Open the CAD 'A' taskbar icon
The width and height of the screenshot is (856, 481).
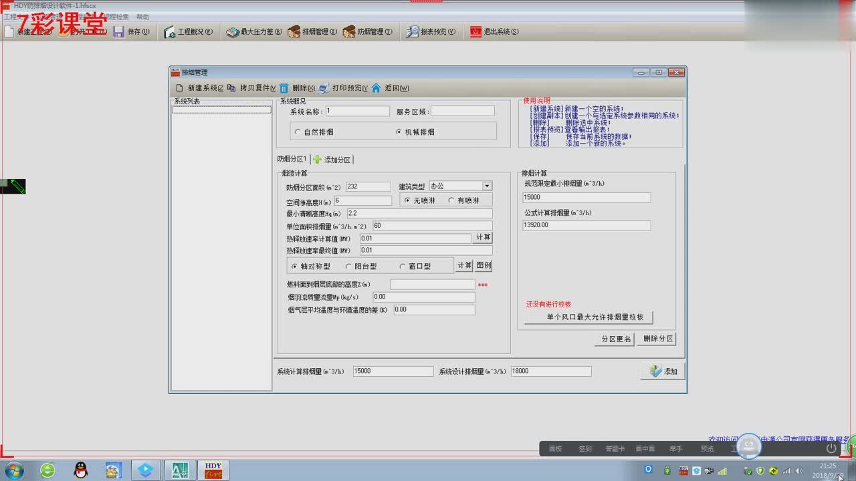(180, 470)
